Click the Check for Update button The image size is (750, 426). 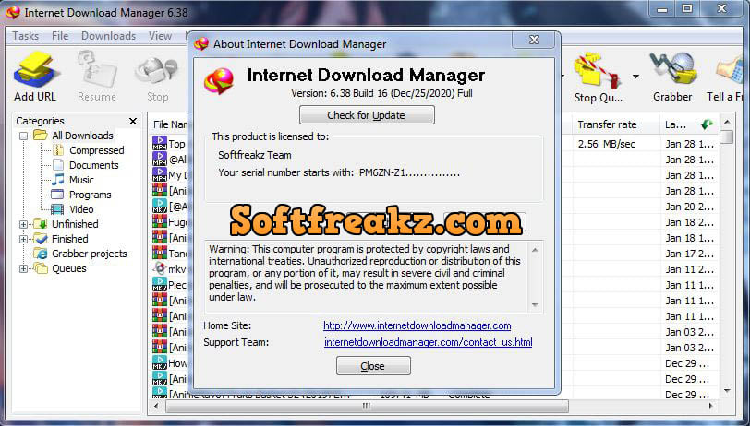tap(367, 115)
